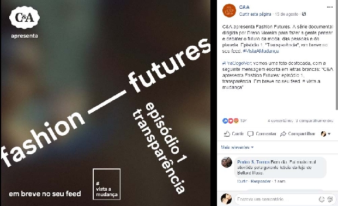The height and width of the screenshot is (206, 338).
Task: Click the thumbs-up Curtir icon
Action: 227,134
